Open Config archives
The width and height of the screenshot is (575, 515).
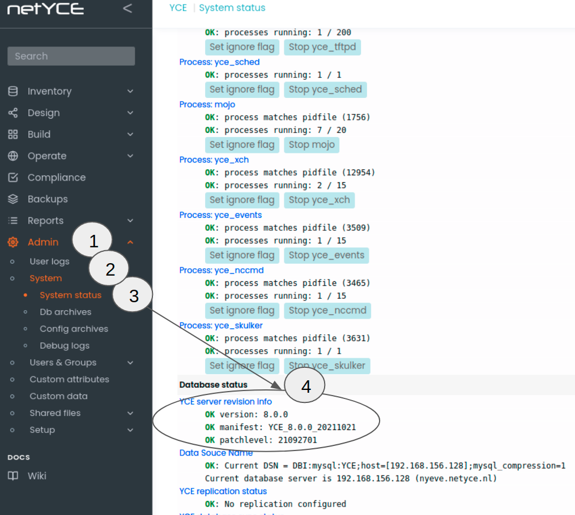[74, 329]
